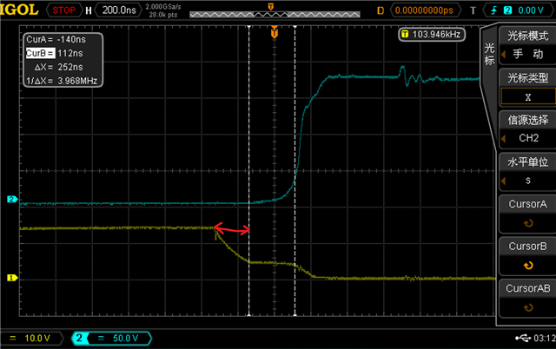This screenshot has height=349, width=556.
Task: Click the CurA = -140ns readout
Action: point(56,39)
